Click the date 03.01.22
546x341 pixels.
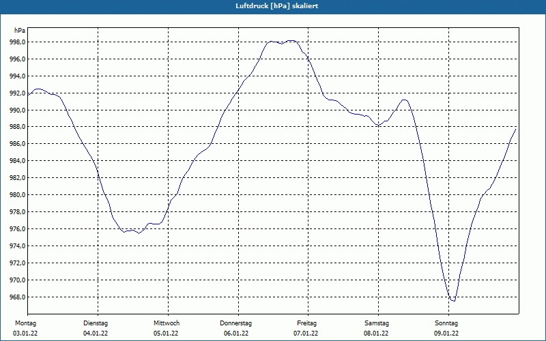(25, 333)
